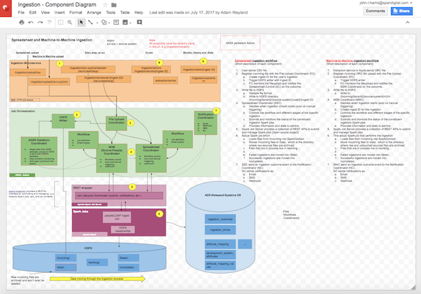
Task: Select the ingestion_outcomes table box
Action: point(220,219)
